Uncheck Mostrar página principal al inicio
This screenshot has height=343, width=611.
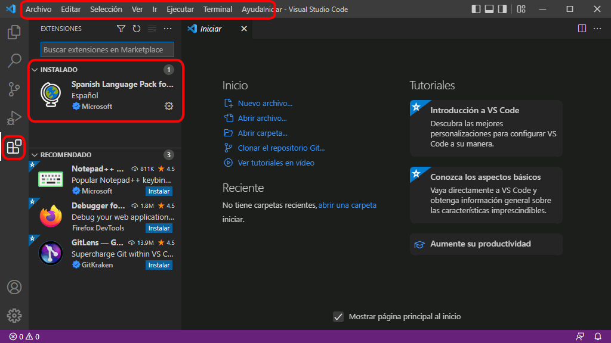[338, 317]
